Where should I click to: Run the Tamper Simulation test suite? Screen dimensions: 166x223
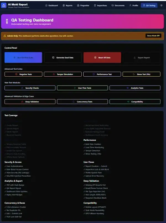tap(63, 74)
